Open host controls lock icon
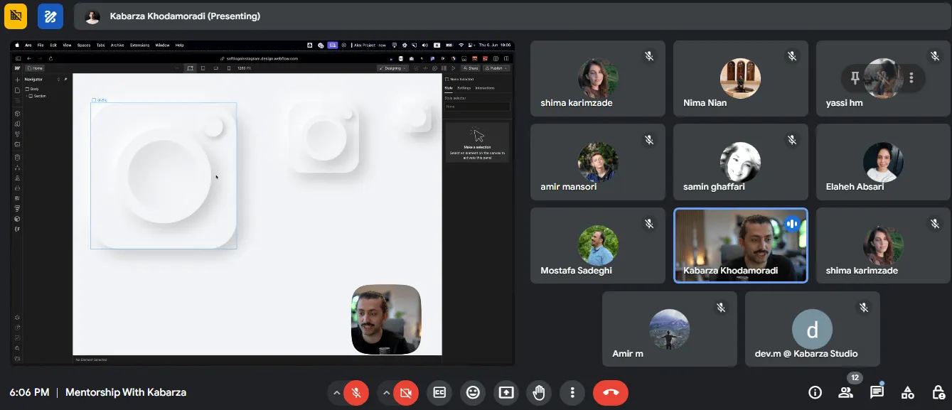Image resolution: width=952 pixels, height=410 pixels. pos(938,392)
